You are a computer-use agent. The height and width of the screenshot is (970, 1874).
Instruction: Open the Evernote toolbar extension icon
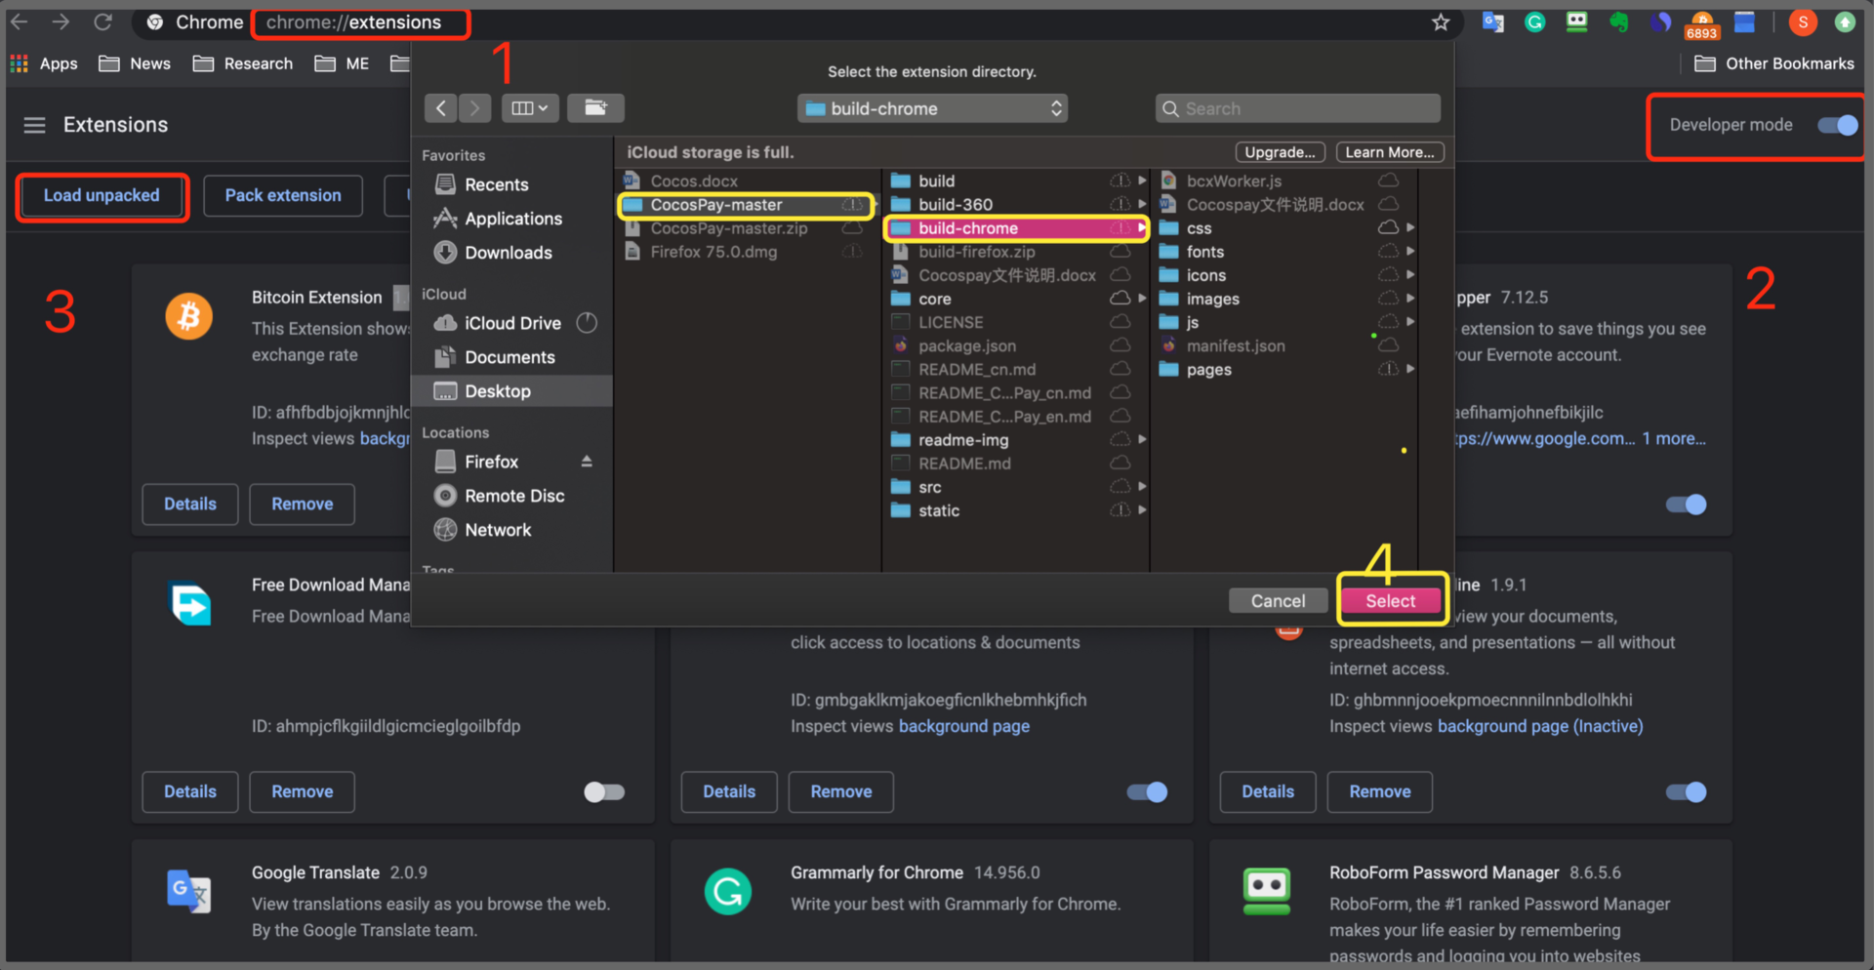pos(1619,21)
